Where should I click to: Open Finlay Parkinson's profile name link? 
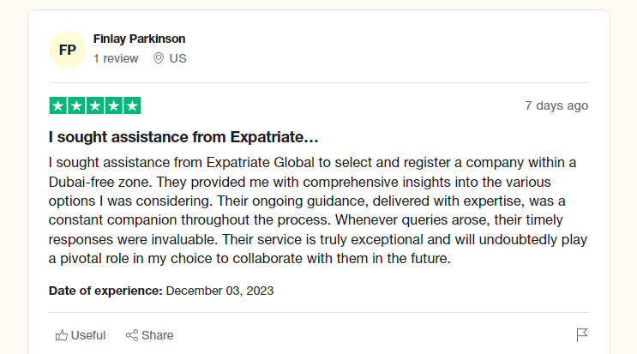coord(140,39)
